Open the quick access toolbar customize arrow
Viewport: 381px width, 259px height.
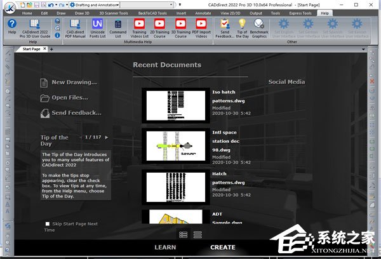(x=180, y=4)
